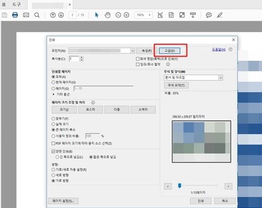Image resolution: width=262 pixels, height=208 pixels.
Task: Select 큰 페이지 축소 radio button
Action: 53,130
